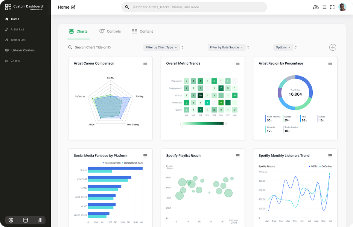Toggle G.E.M. legend in listeners trend
This screenshot has height=227, width=353.
pyautogui.click(x=313, y=166)
